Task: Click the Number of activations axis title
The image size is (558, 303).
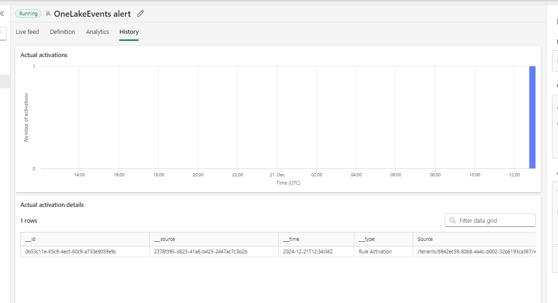Action: click(x=26, y=117)
